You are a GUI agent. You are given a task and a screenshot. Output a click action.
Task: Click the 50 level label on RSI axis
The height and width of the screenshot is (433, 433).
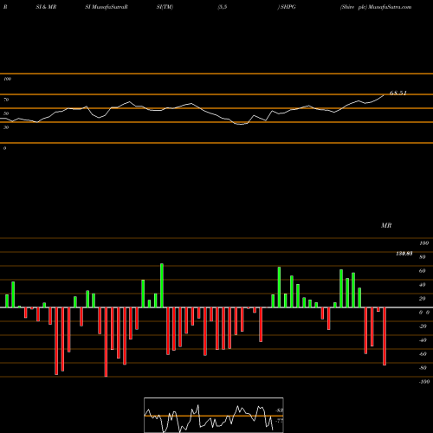tap(6, 113)
